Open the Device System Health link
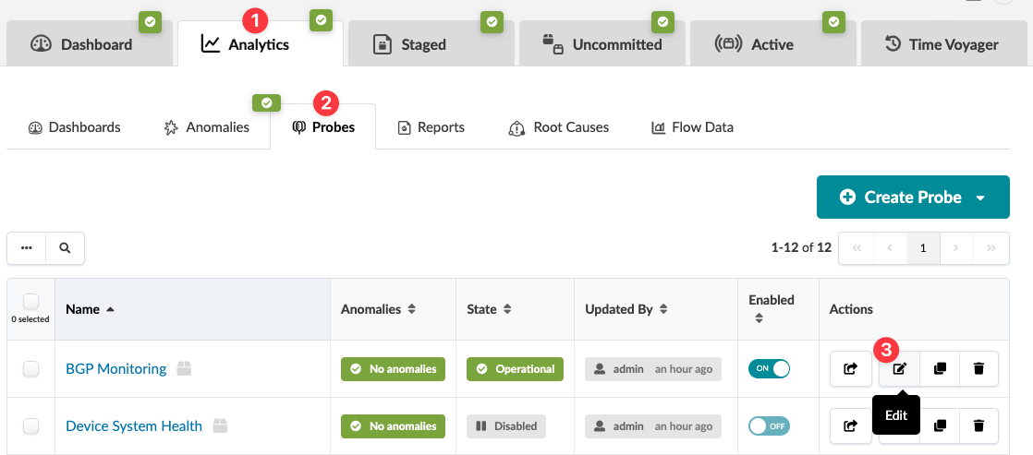The image size is (1033, 455). tap(133, 426)
